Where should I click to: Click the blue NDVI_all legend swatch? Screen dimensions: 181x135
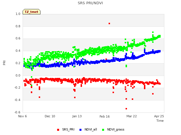coord(80,130)
